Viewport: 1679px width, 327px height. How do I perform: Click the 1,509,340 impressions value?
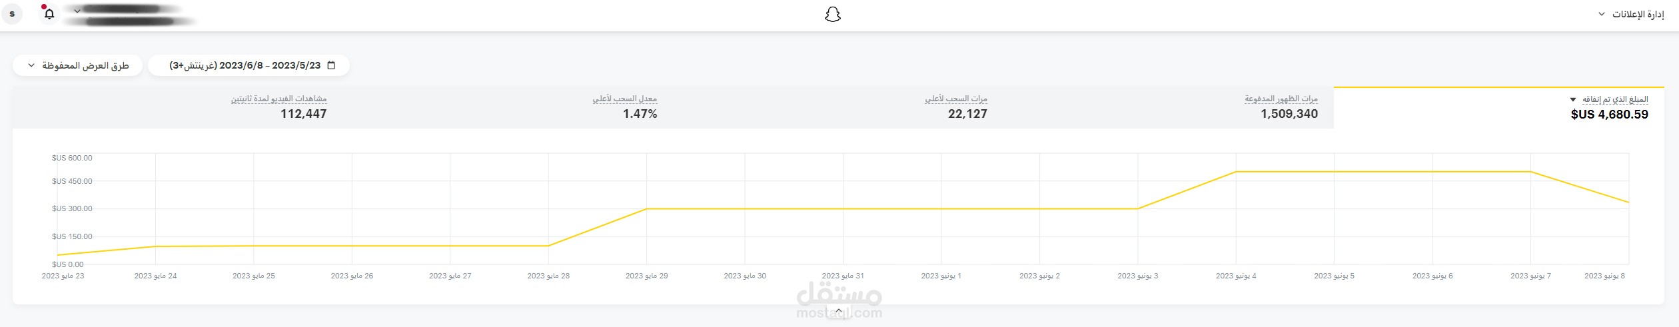[x=1289, y=114]
